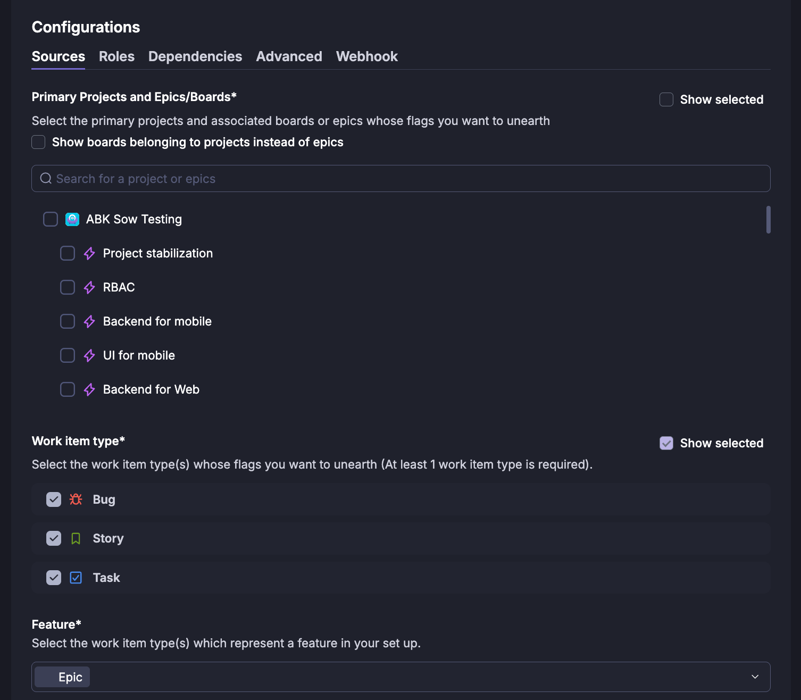Toggle Show selected for Work item type
801x700 pixels.
666,443
